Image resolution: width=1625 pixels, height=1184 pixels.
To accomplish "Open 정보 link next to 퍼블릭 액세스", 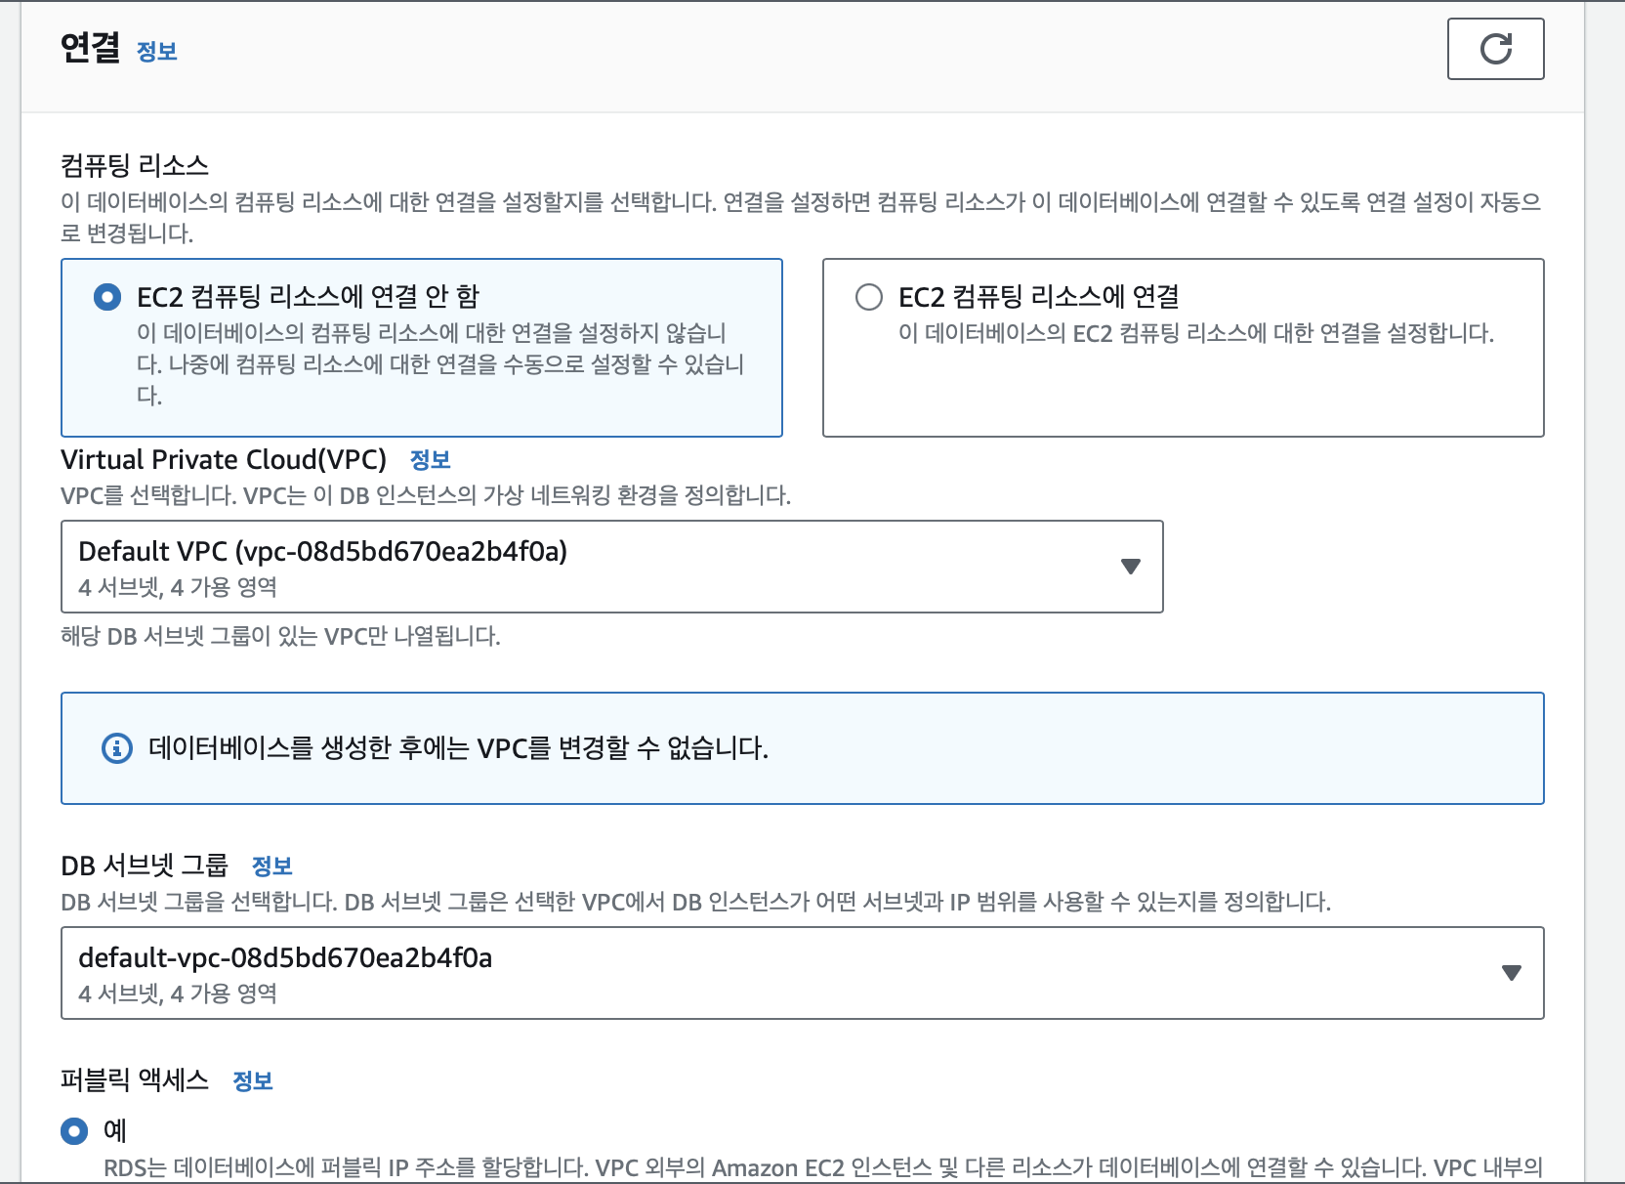I will tap(253, 1080).
